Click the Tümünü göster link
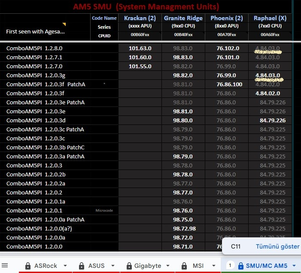301x273 pixels. [277, 246]
